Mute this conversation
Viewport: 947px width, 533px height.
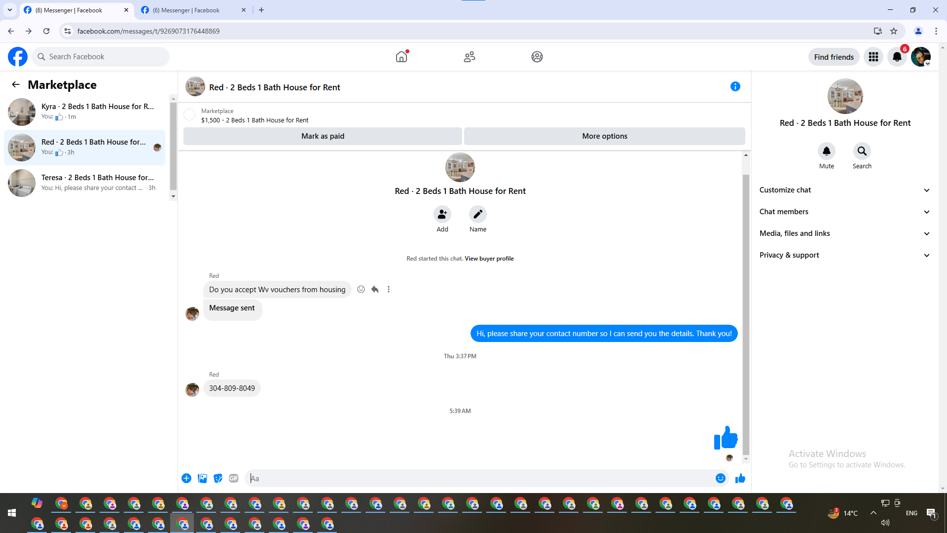click(827, 151)
